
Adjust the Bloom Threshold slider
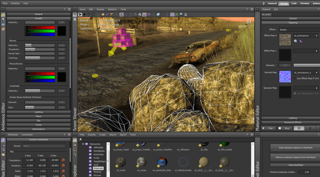(x=40, y=49)
